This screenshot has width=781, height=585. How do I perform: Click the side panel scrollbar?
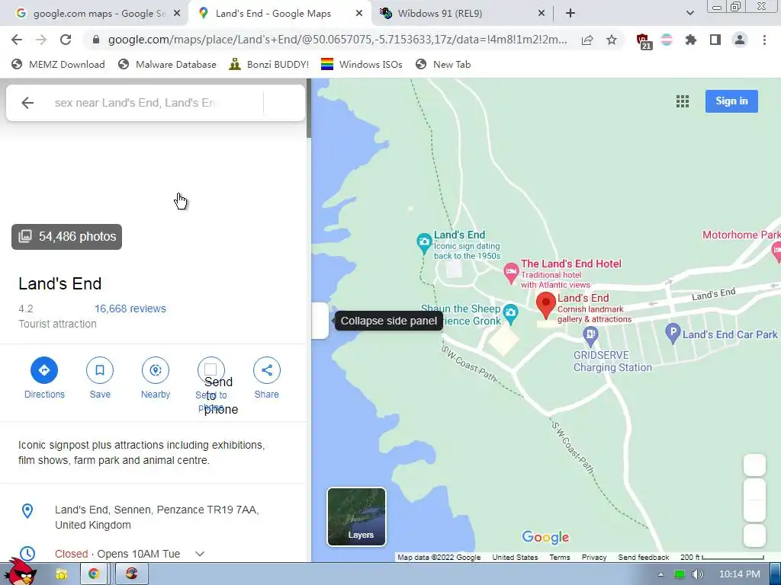(x=309, y=108)
